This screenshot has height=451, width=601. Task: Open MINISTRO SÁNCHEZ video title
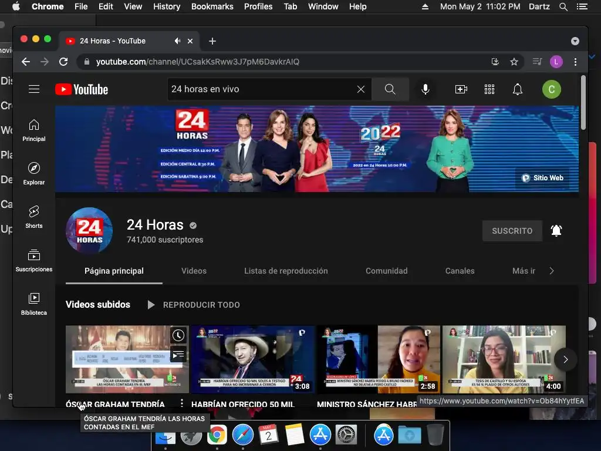tap(367, 404)
